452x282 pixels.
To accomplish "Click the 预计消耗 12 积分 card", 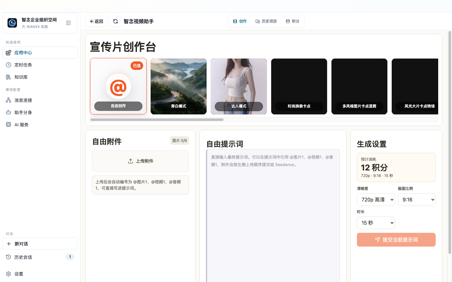I will click(x=396, y=167).
